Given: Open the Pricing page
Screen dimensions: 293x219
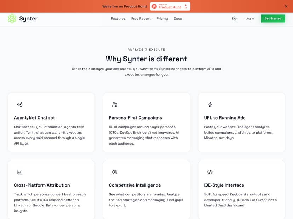Looking at the screenshot, I should pyautogui.click(x=162, y=19).
